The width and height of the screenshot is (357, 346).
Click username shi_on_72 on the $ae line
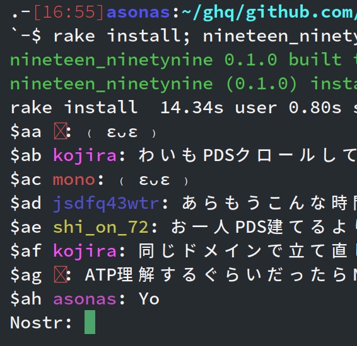(101, 228)
